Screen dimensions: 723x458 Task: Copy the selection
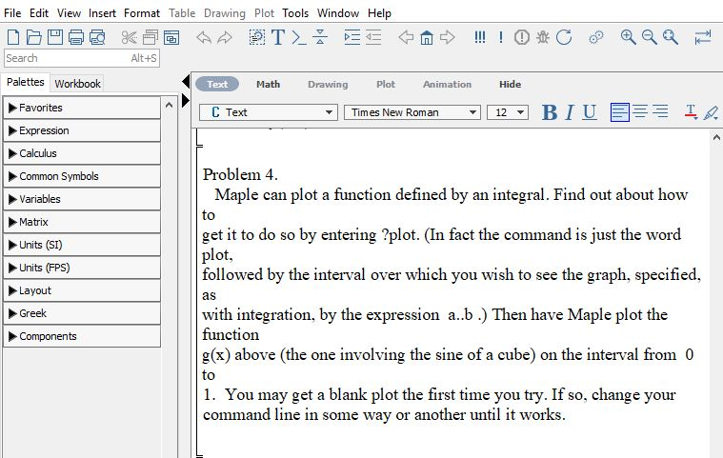150,37
